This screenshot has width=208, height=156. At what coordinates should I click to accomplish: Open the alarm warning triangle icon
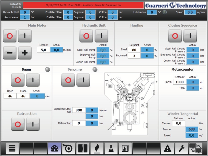tap(168, 148)
